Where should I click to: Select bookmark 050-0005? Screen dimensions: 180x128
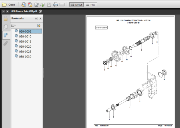point(30,31)
